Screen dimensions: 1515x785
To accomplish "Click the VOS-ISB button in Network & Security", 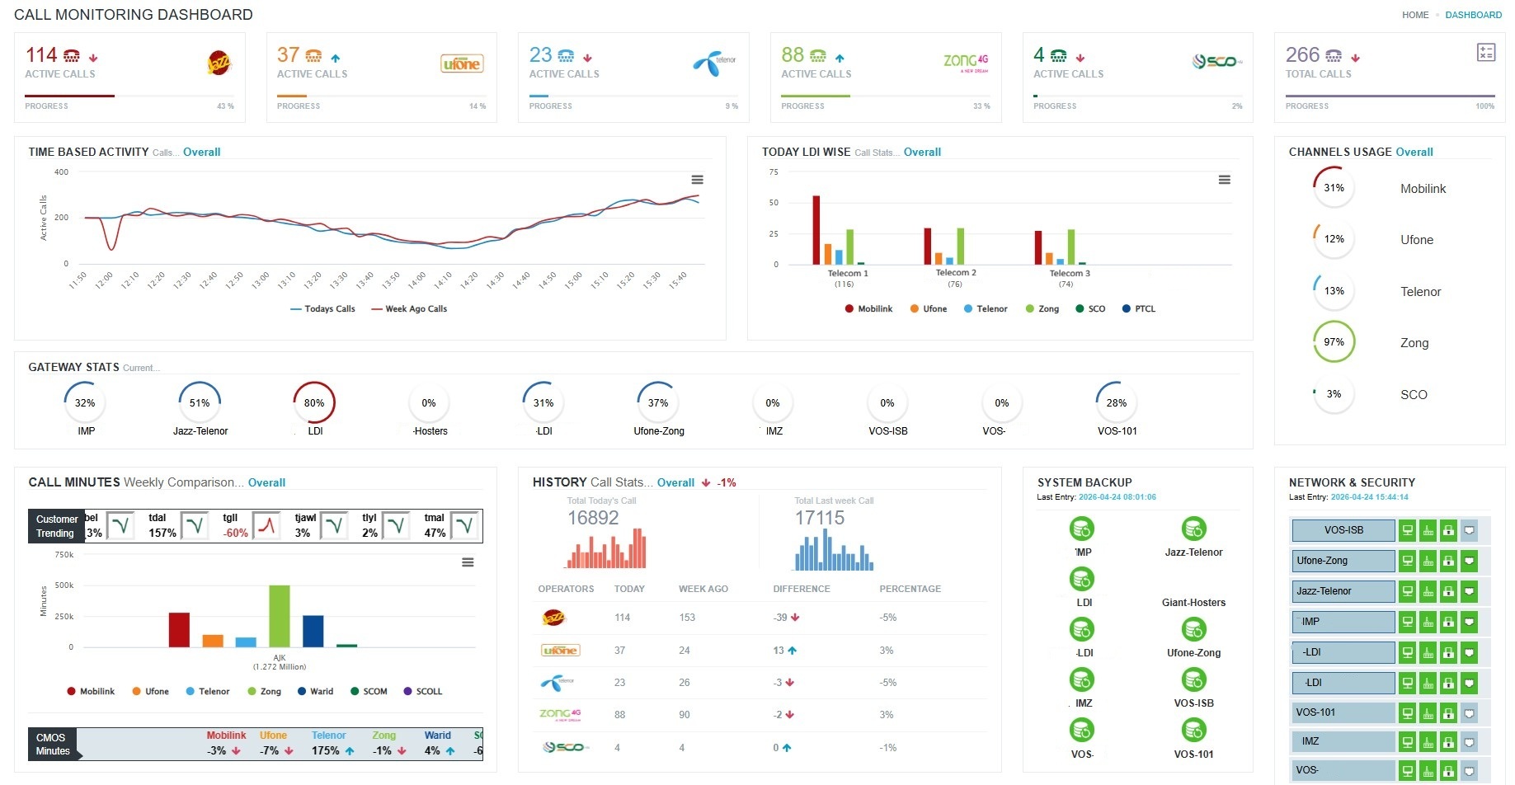I will point(1343,530).
